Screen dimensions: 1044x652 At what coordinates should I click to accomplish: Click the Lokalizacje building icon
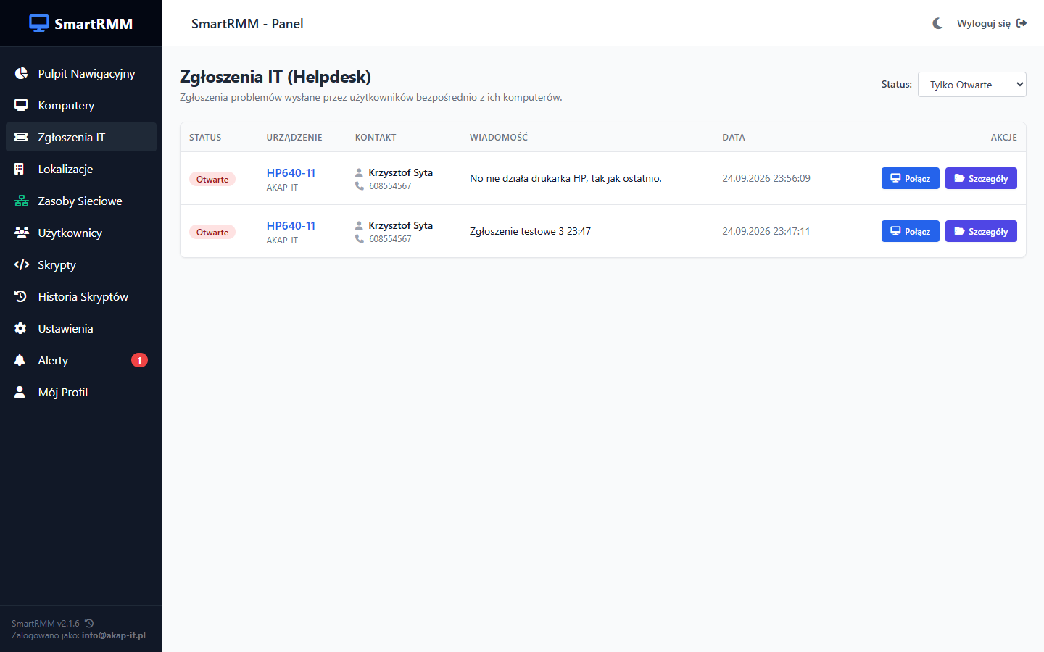[x=20, y=169]
